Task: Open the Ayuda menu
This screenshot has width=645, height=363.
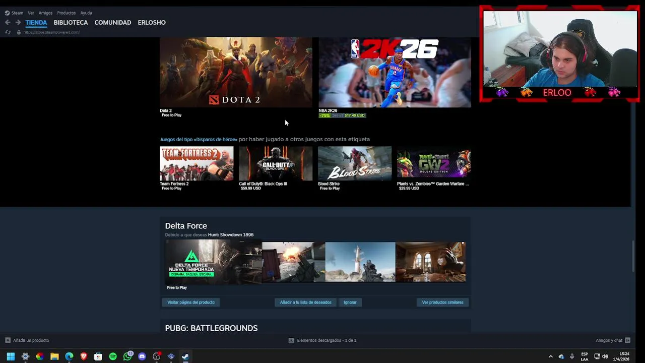Action: [86, 13]
